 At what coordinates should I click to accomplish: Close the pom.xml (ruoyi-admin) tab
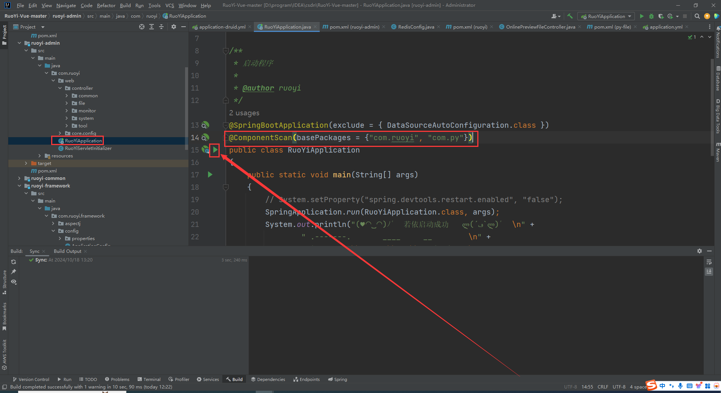coord(384,27)
